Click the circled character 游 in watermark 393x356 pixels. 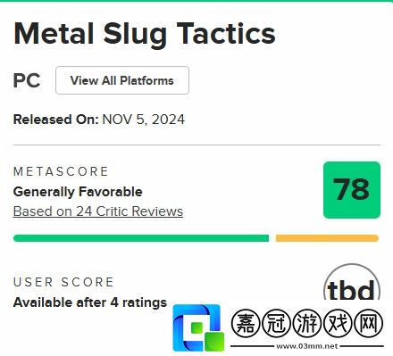(307, 323)
